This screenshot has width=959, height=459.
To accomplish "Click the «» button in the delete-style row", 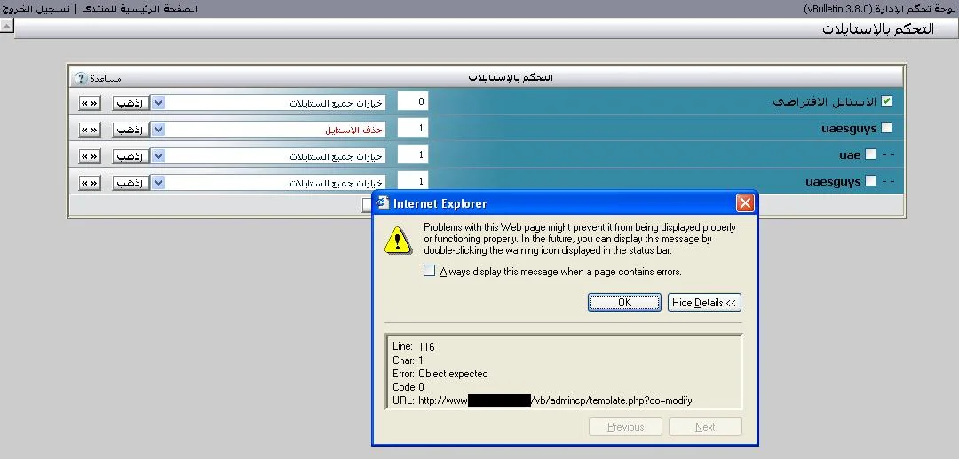I will coord(89,130).
